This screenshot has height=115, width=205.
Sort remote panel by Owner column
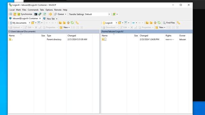pyautogui.click(x=184, y=35)
